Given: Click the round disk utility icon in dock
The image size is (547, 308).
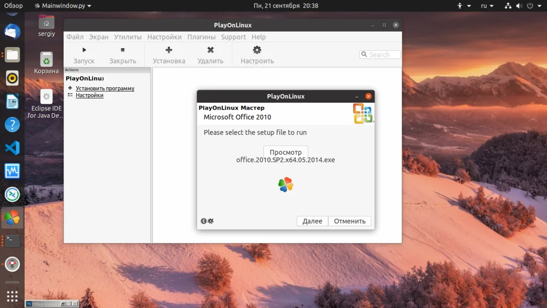Looking at the screenshot, I should click(x=12, y=264).
